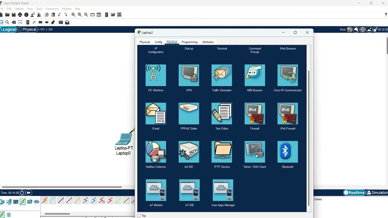Open the IPv4 Firewall app

tap(255, 114)
